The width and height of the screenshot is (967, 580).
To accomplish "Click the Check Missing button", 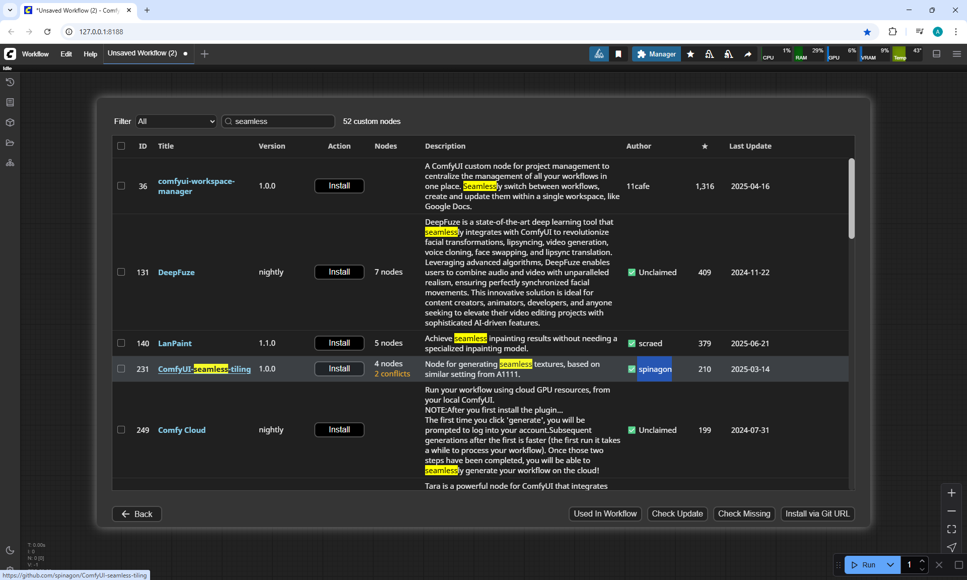I will [744, 513].
